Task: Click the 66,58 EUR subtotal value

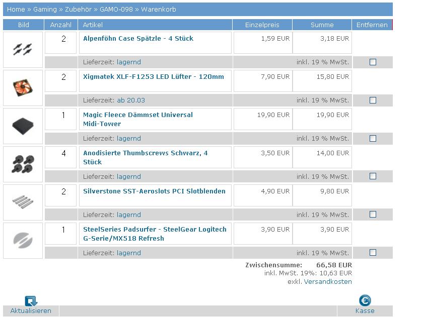Action: tap(334, 265)
